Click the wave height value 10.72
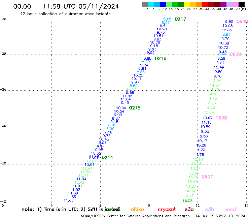249x219 pixels. pyautogui.click(x=223, y=48)
